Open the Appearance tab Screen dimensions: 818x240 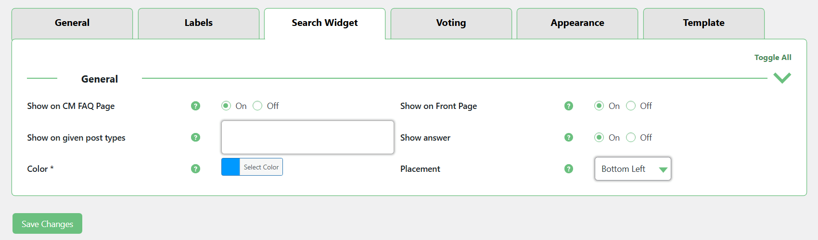pos(577,23)
